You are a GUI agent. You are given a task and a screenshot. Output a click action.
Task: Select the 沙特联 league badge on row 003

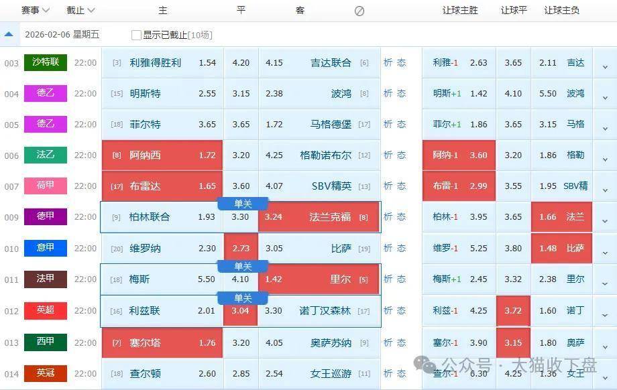pos(45,62)
